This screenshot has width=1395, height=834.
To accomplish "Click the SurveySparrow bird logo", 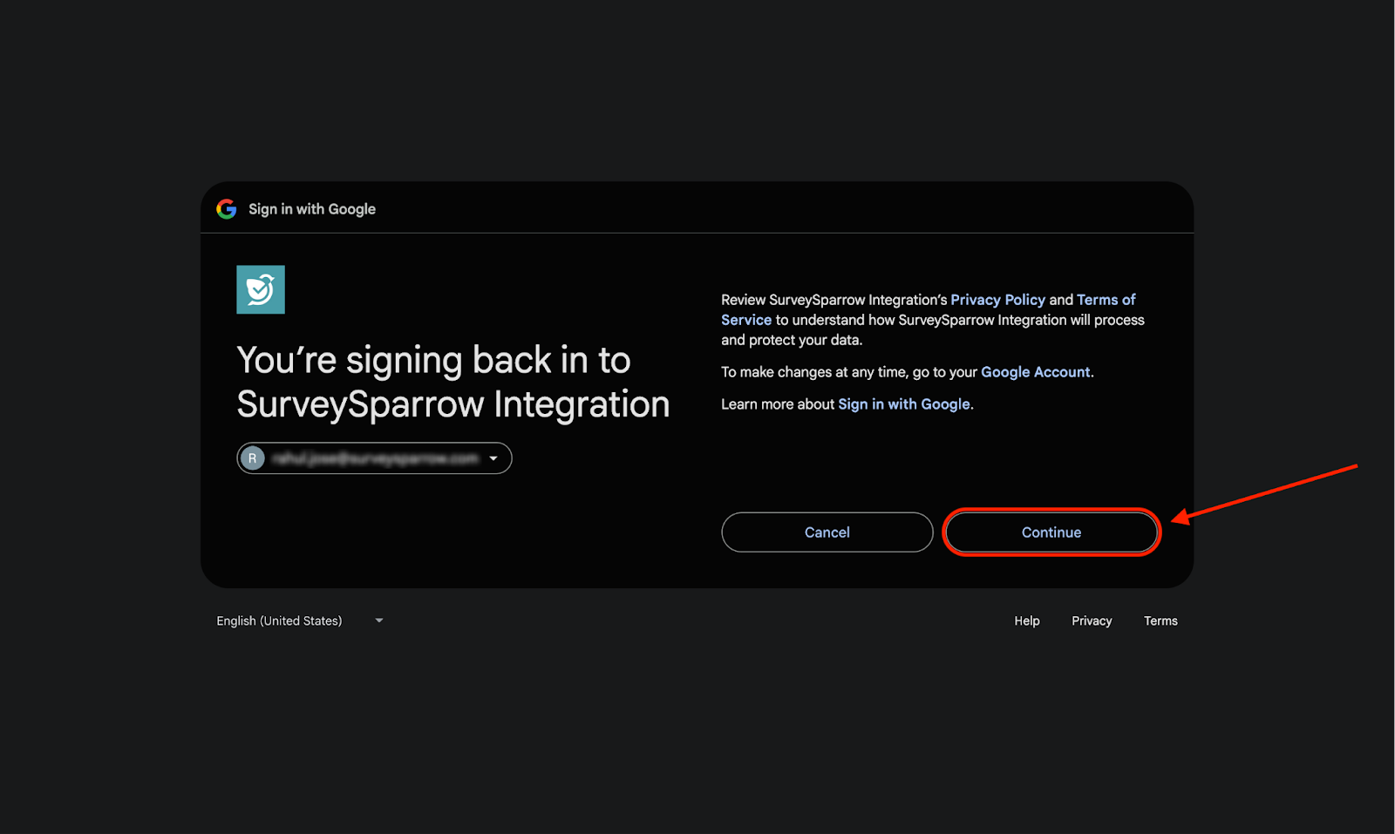I will tap(261, 289).
